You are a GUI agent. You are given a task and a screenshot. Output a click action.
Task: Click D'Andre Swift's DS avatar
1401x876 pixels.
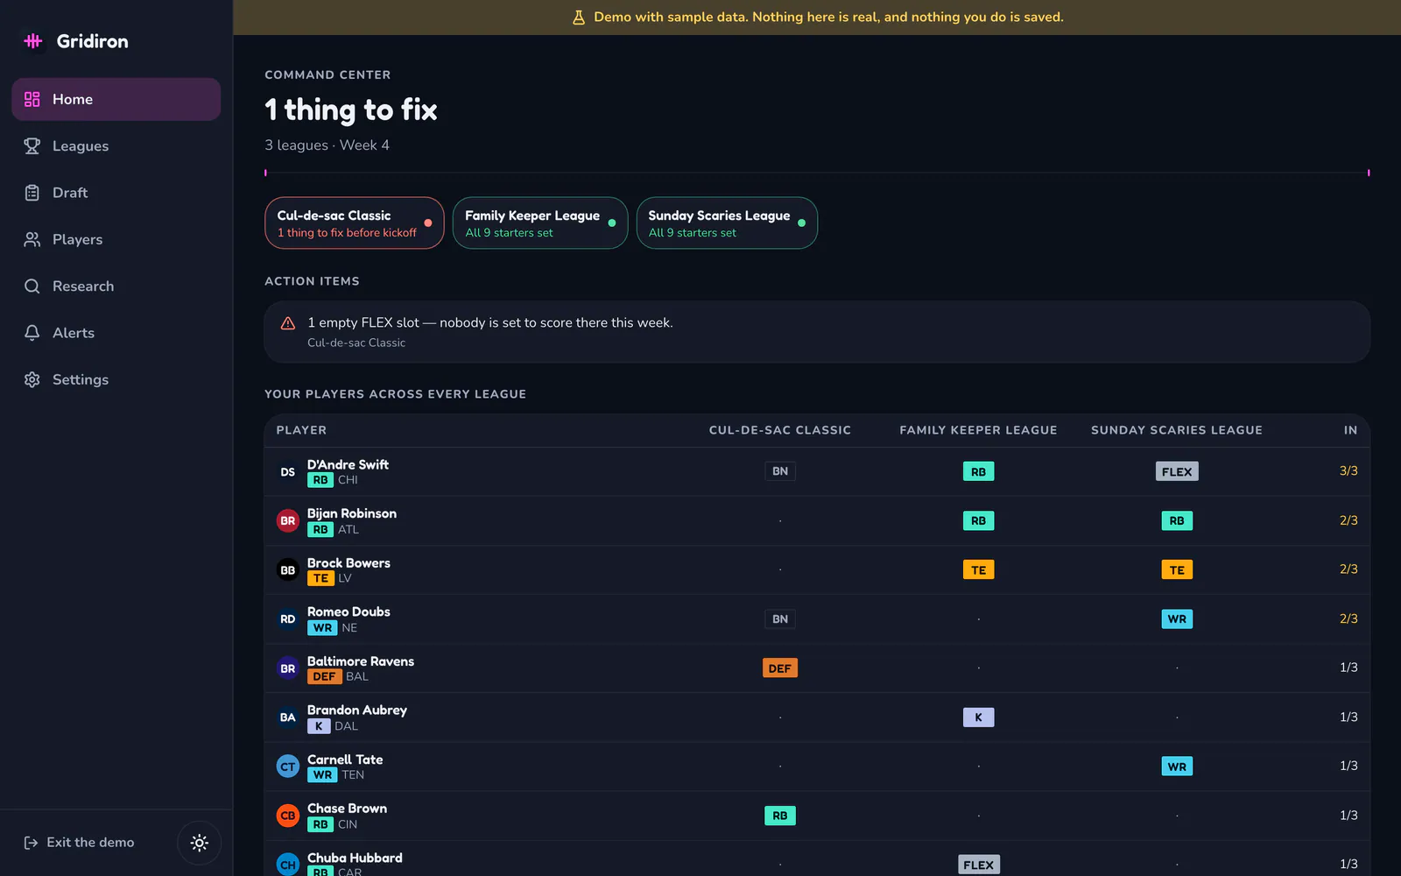click(x=288, y=472)
